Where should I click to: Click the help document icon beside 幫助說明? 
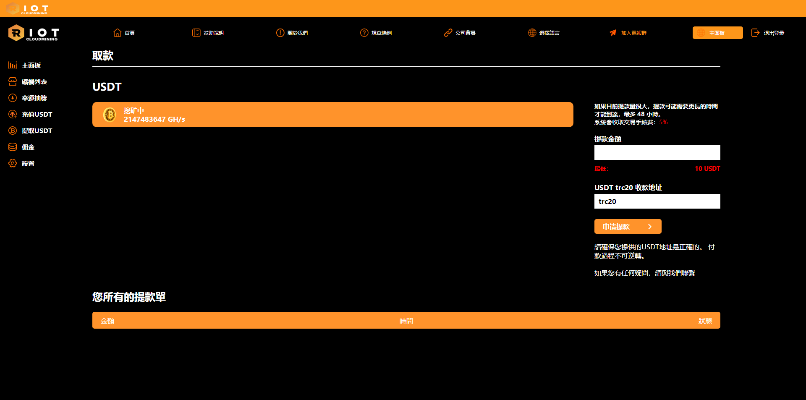click(x=196, y=33)
